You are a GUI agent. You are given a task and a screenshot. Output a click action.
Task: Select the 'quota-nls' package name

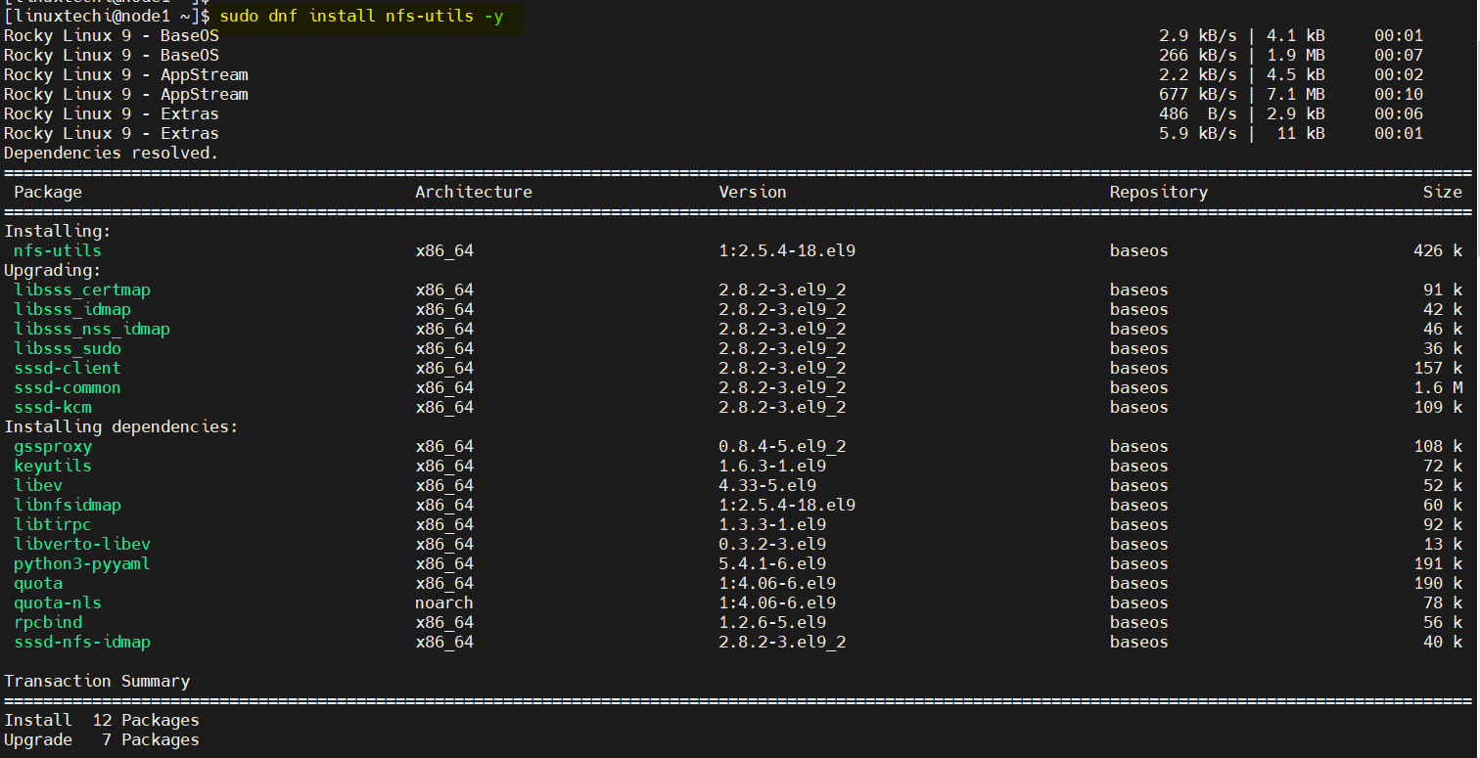[x=58, y=603]
